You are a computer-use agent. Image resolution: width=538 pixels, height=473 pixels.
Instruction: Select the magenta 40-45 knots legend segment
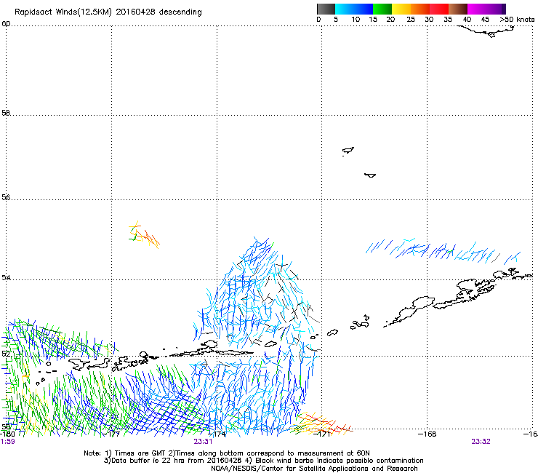click(477, 9)
